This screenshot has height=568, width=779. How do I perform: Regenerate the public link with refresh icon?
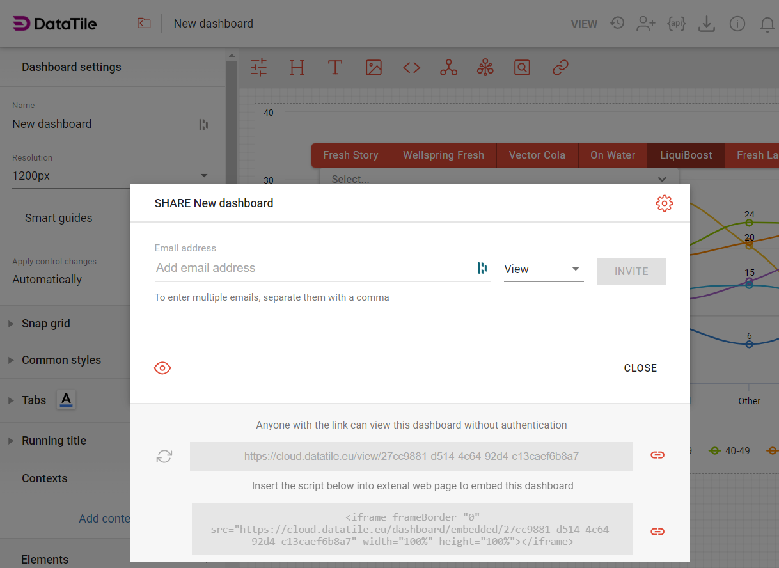coord(164,456)
